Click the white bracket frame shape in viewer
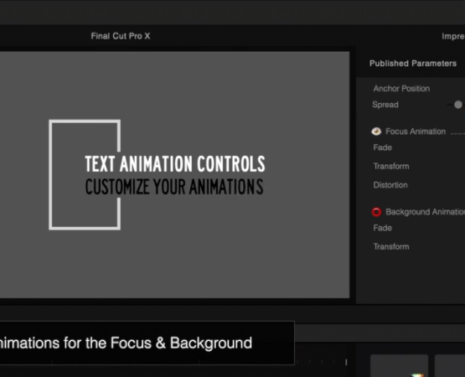This screenshot has height=377, width=465. coord(51,175)
